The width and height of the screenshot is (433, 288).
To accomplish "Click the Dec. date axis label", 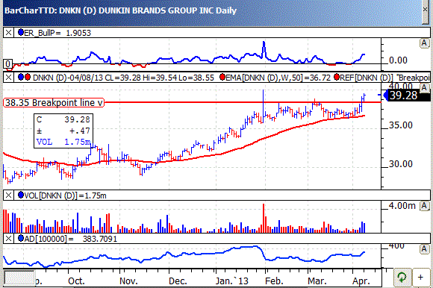I will coord(178,281).
